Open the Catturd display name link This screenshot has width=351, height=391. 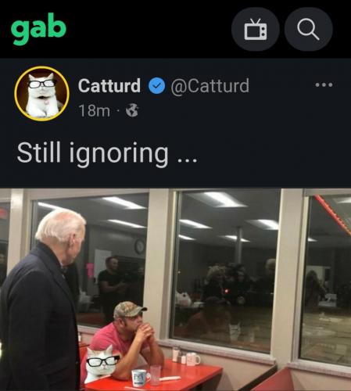click(x=109, y=86)
